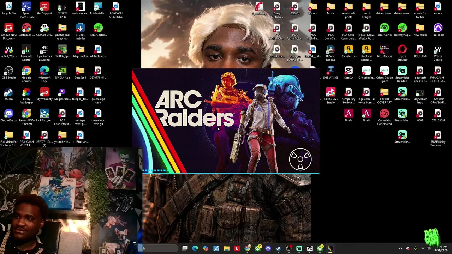Switch to OBS Studio on the taskbar

(289, 248)
